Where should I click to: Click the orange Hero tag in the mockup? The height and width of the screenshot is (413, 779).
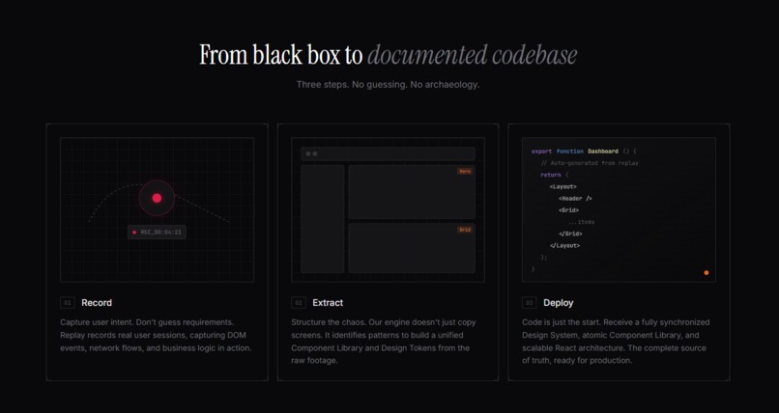465,171
